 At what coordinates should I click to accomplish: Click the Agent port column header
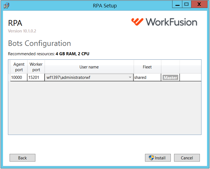tap(19, 67)
